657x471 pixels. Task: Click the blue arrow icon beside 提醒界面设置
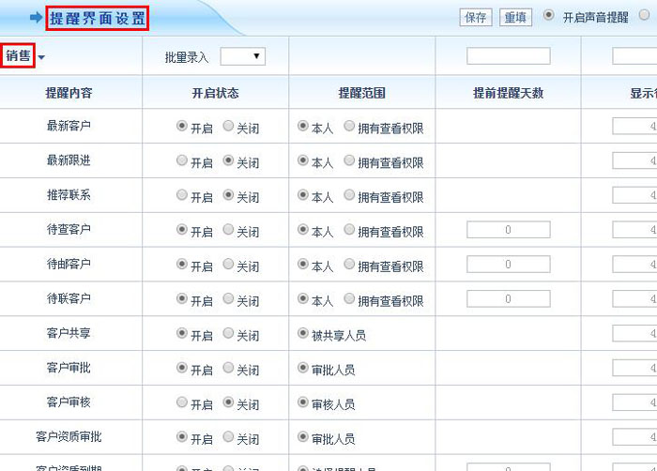click(x=36, y=18)
